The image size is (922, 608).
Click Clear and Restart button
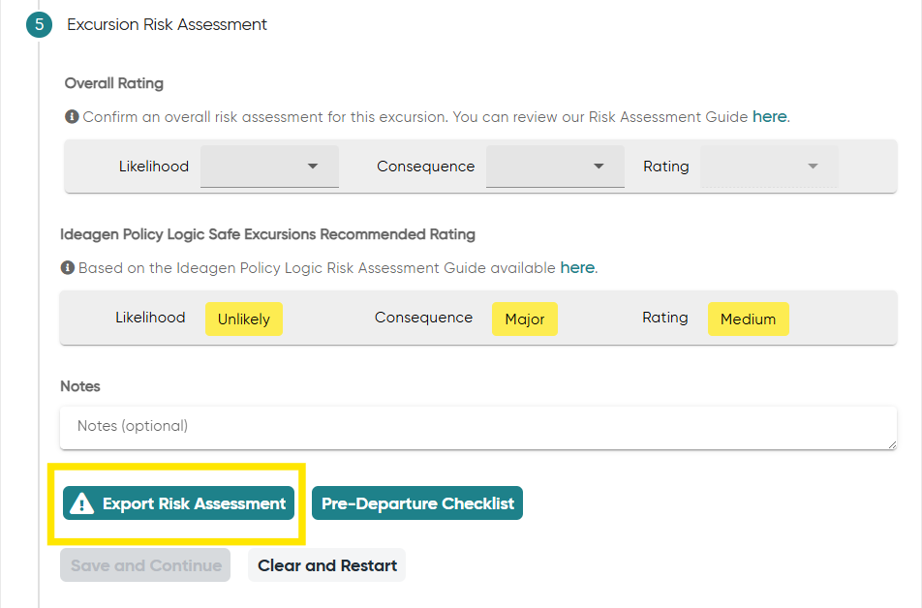327,565
